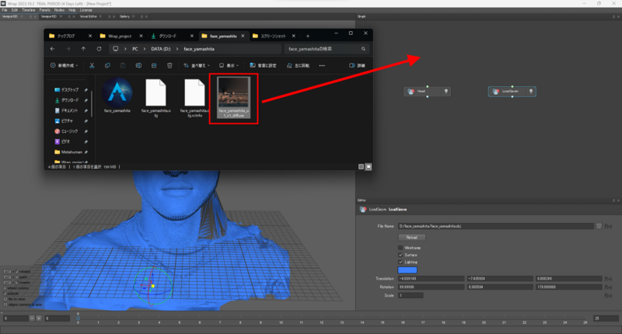Open the 新規作成 dropdown in Explorer
Image resolution: width=622 pixels, height=334 pixels.
click(65, 65)
